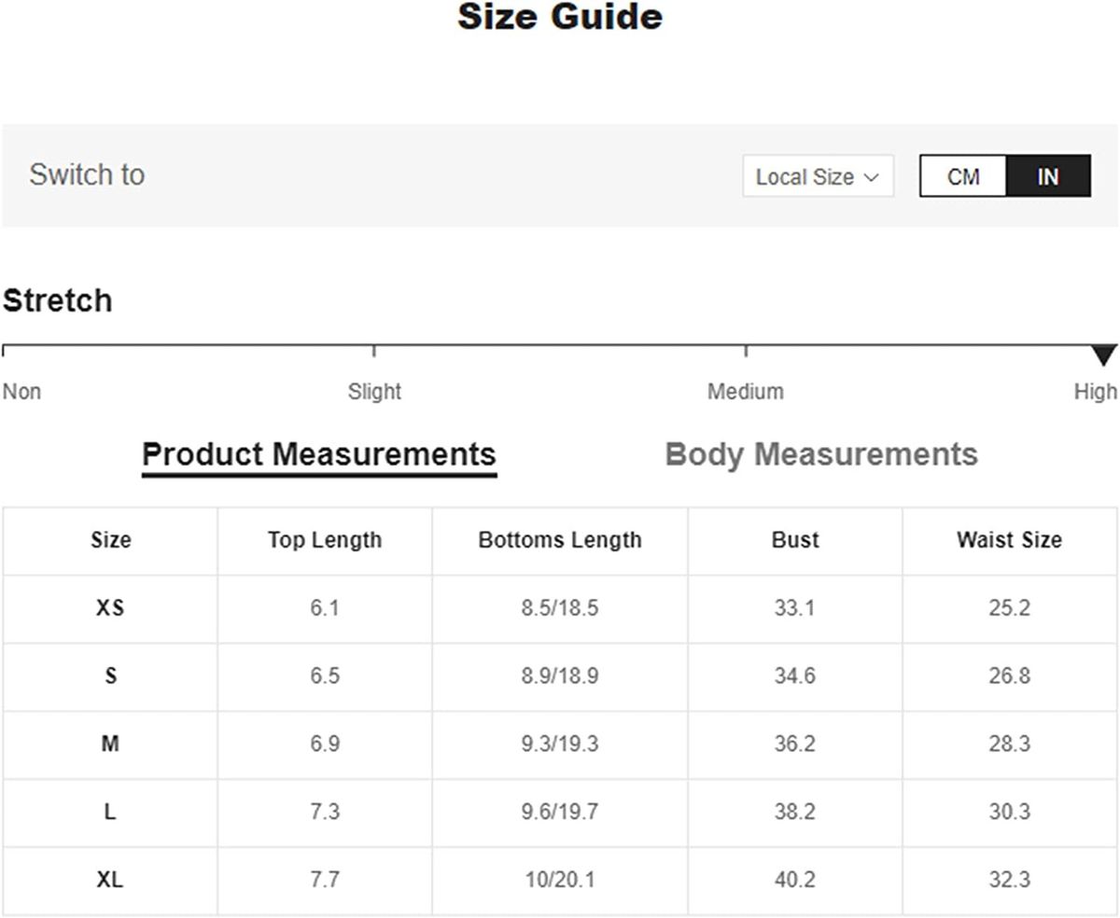Click the Non stretch label
Image resolution: width=1120 pixels, height=918 pixels.
pyautogui.click(x=22, y=391)
